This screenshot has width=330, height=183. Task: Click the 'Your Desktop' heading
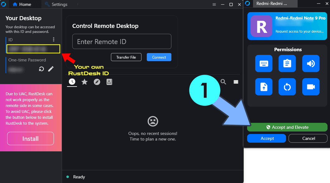point(24,18)
